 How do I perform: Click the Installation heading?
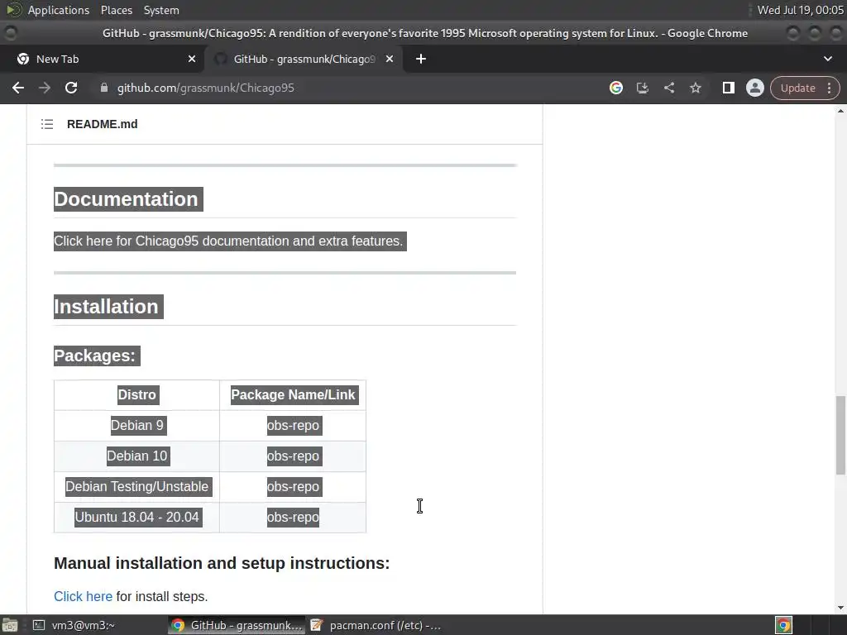(106, 307)
